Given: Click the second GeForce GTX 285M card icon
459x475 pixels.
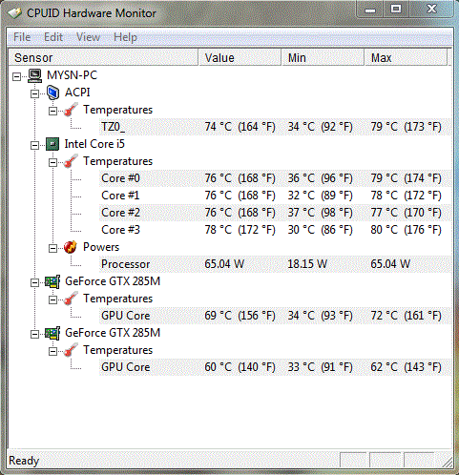Looking at the screenshot, I should [52, 333].
